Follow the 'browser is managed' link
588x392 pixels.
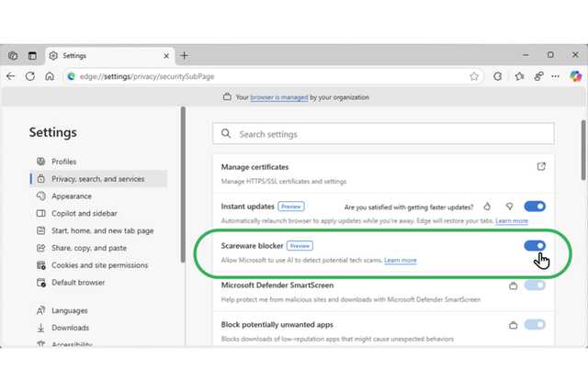pyautogui.click(x=279, y=97)
